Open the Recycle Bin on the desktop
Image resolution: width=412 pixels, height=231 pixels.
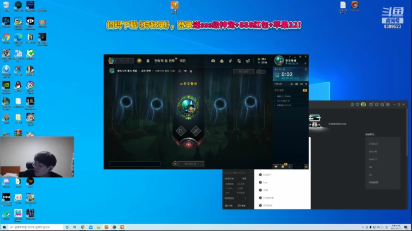[6, 6]
